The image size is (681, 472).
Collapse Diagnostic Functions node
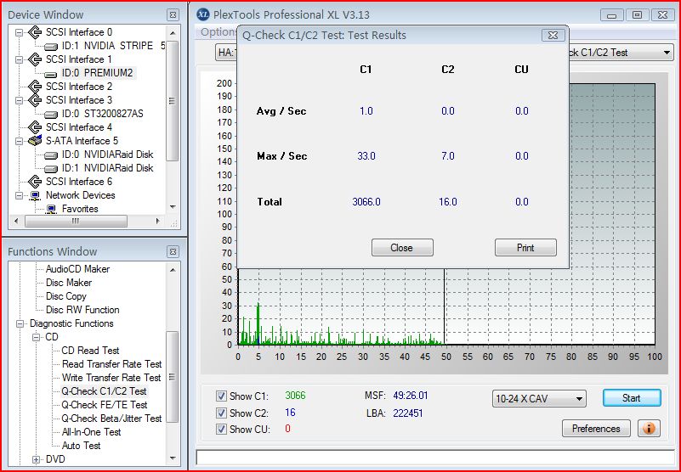tap(20, 323)
